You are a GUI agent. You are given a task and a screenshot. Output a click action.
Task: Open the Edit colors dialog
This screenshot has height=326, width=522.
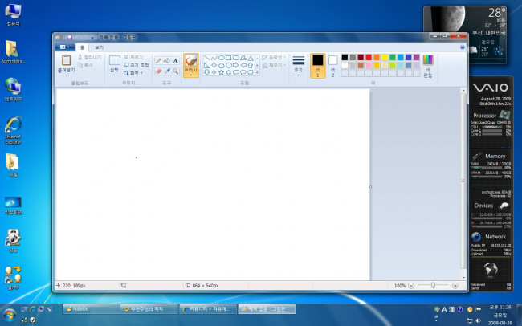click(427, 64)
